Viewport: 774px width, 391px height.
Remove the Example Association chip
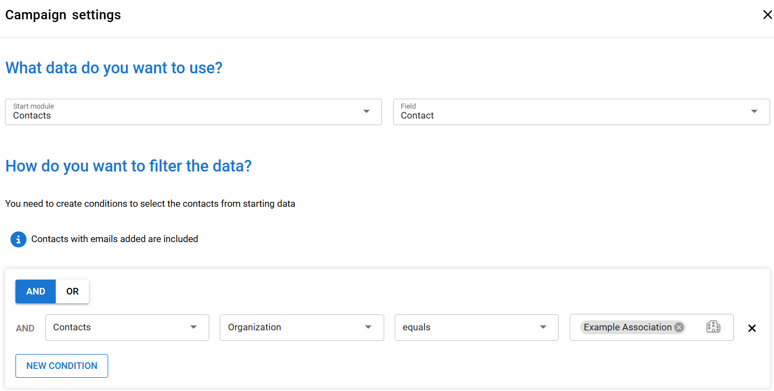coord(679,328)
